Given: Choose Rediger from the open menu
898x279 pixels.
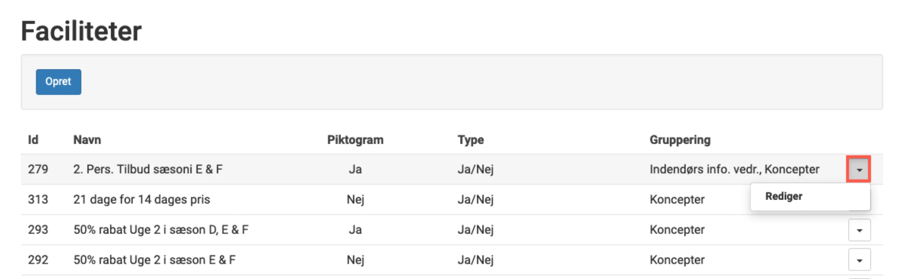Looking at the screenshot, I should (x=784, y=196).
